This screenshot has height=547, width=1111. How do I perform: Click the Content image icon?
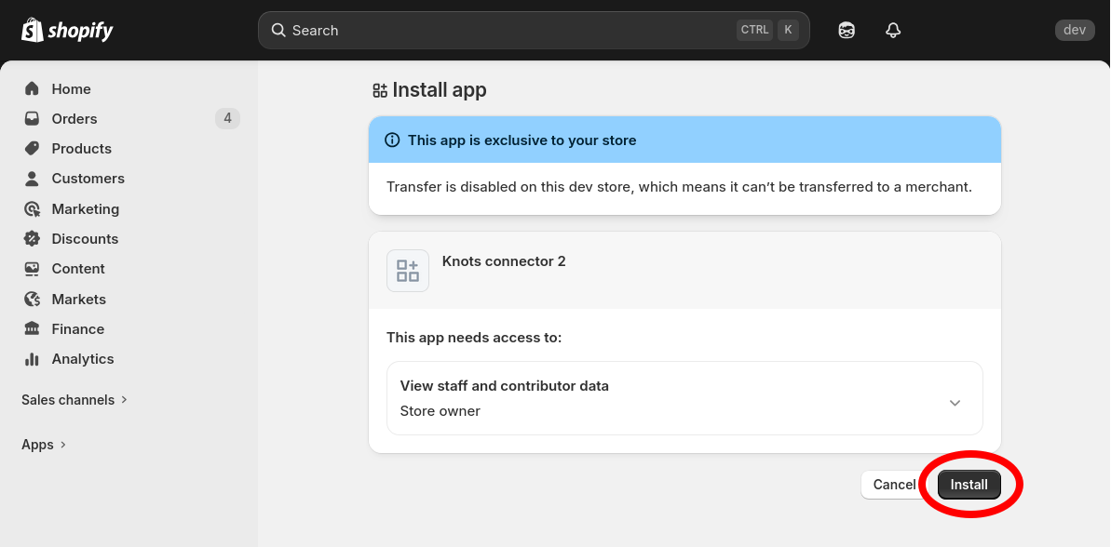click(32, 268)
